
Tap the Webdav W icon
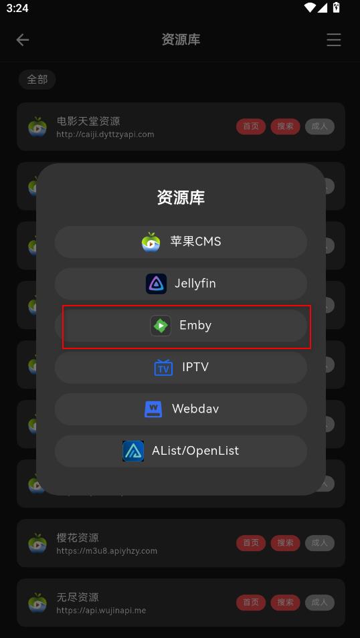(x=153, y=409)
